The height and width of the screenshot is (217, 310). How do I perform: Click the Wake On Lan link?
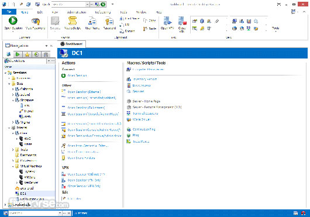142,119
